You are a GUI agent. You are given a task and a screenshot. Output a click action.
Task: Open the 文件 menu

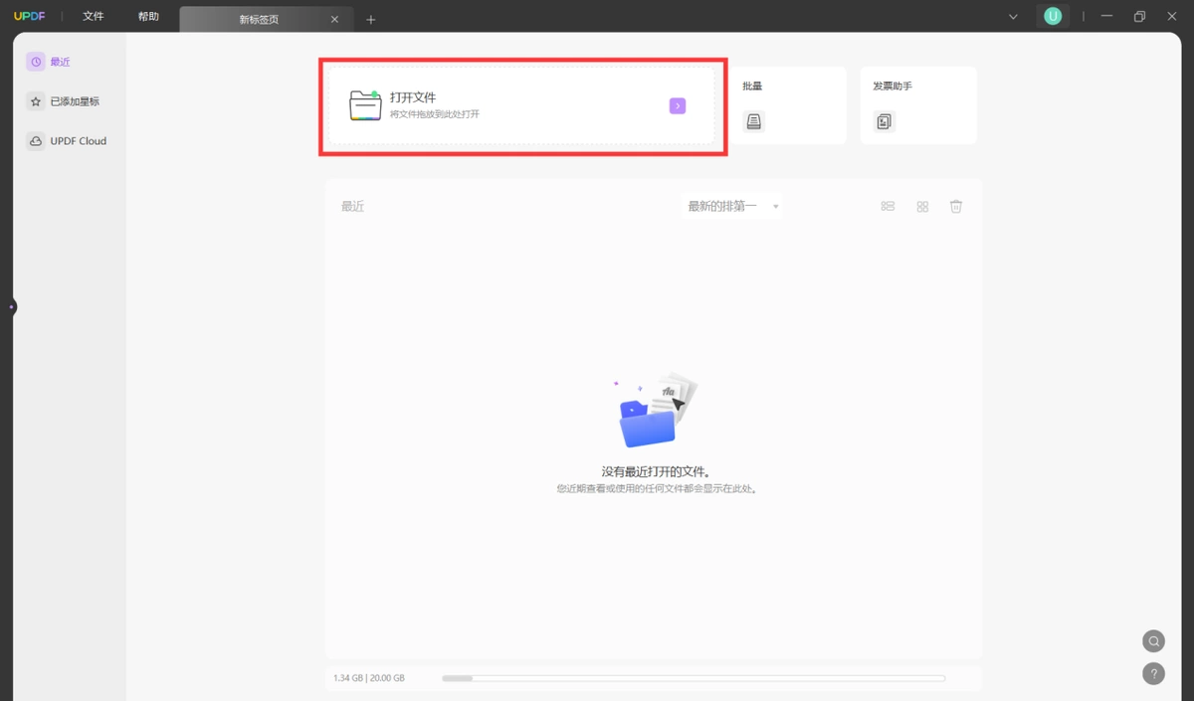pyautogui.click(x=94, y=17)
